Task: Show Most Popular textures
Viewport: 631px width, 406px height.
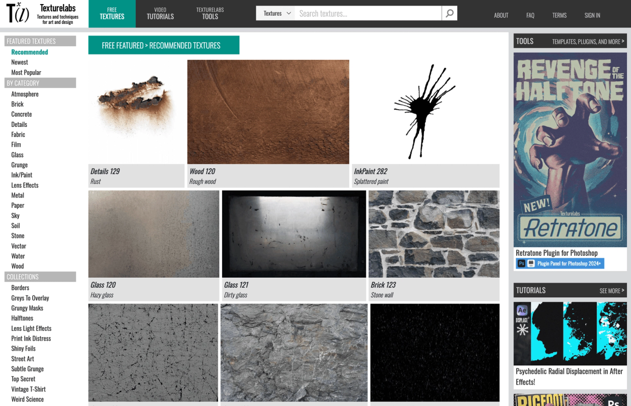Action: point(26,72)
